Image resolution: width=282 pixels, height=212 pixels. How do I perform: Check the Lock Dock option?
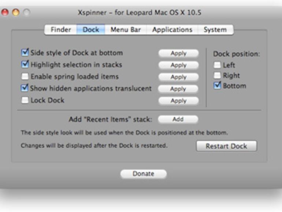point(25,100)
